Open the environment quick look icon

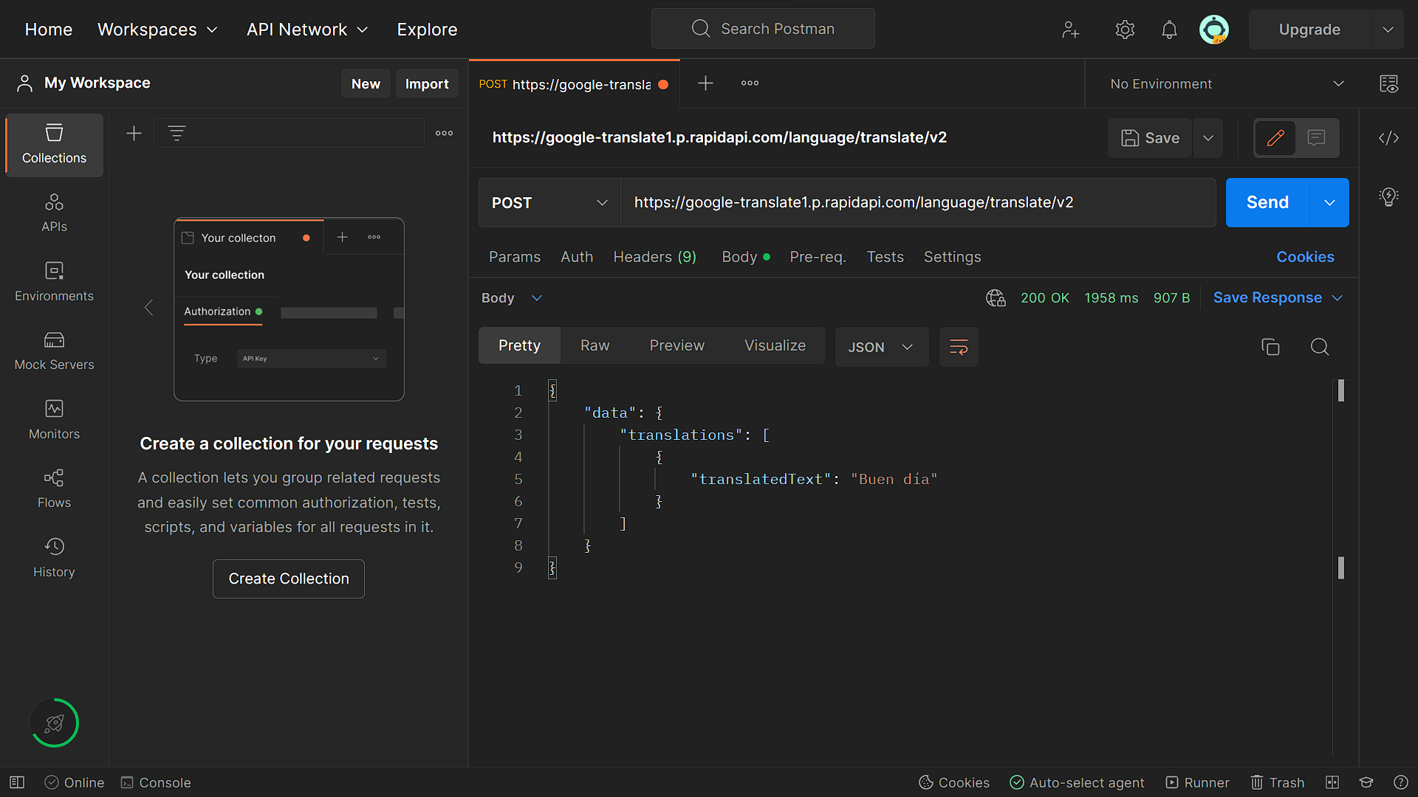coord(1388,83)
